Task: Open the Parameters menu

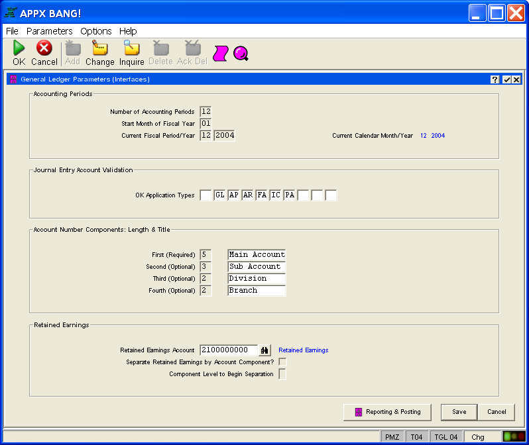Action: point(49,31)
